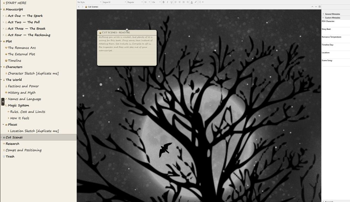
Task: Toggle bold formatting in the format bar
Action: pyautogui.click(x=163, y=2)
